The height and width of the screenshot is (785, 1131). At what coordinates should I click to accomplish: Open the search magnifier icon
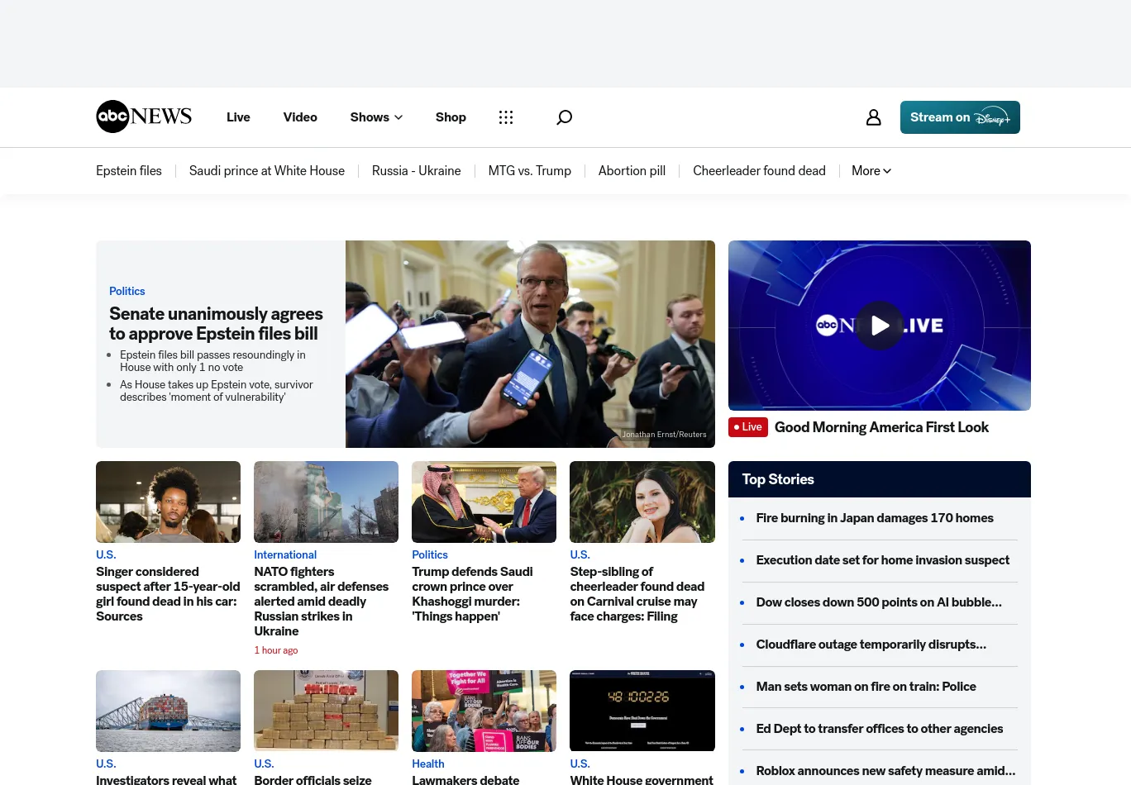[x=564, y=117]
